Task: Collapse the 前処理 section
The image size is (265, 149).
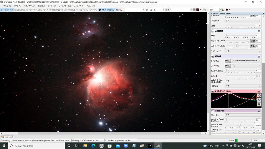Action: (x=213, y=57)
